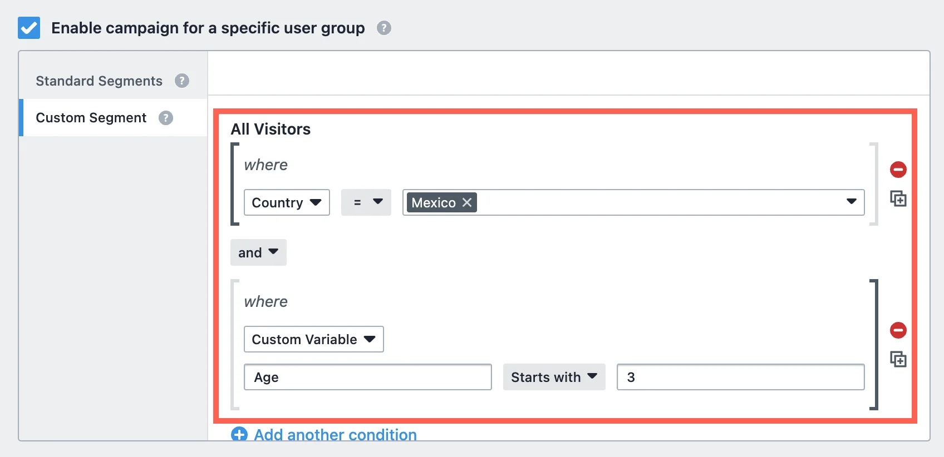The height and width of the screenshot is (457, 944).
Task: Remove the Country condition with red minus icon
Action: (x=898, y=170)
